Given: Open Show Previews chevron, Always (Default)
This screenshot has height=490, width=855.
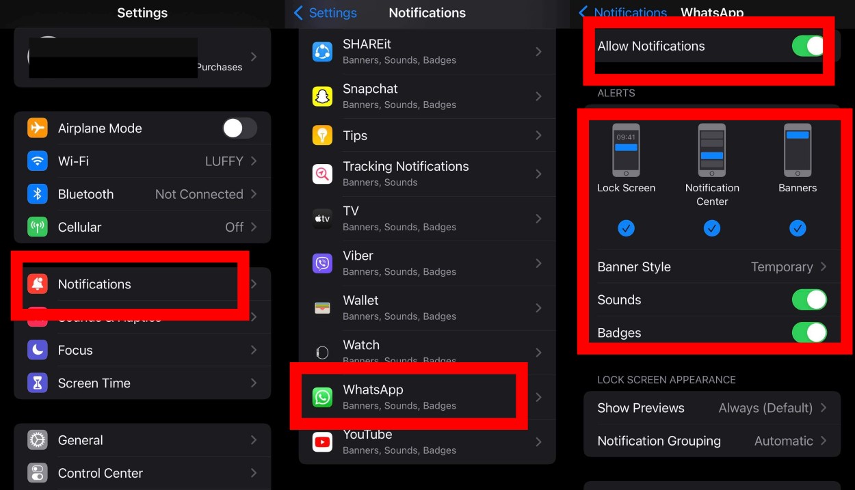Looking at the screenshot, I should tap(824, 408).
